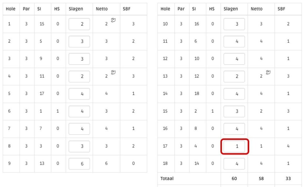The image size is (307, 187).
Task: Click the birdie icon on hole 13
Action: tap(268, 72)
